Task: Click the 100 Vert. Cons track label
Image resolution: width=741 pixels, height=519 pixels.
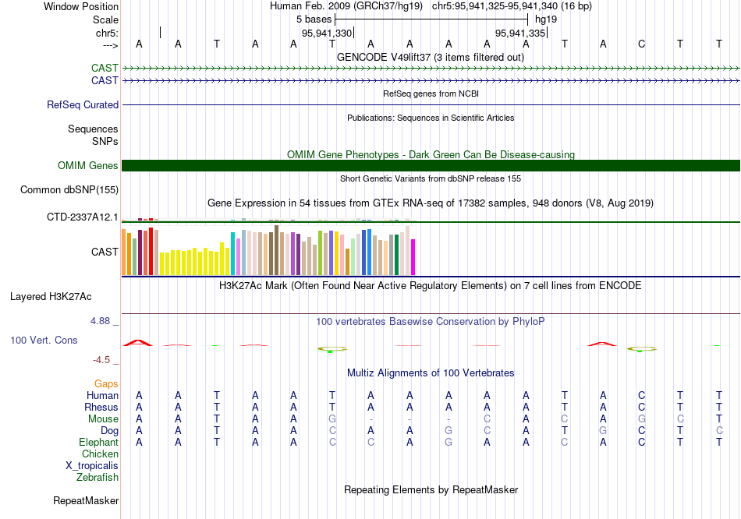Action: [44, 340]
